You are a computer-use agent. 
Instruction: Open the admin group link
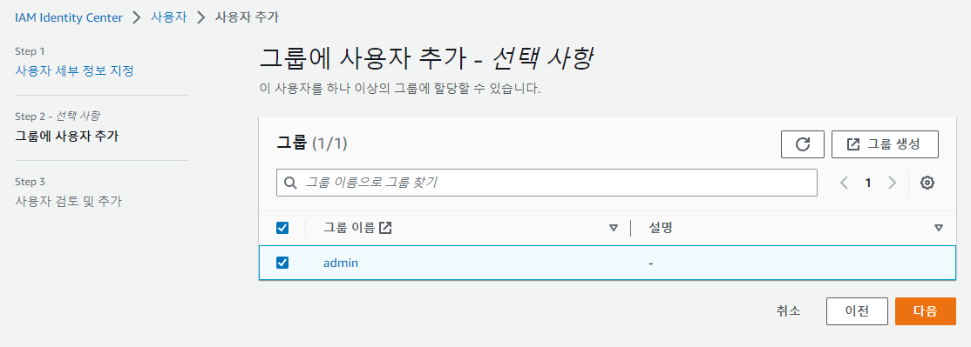341,263
